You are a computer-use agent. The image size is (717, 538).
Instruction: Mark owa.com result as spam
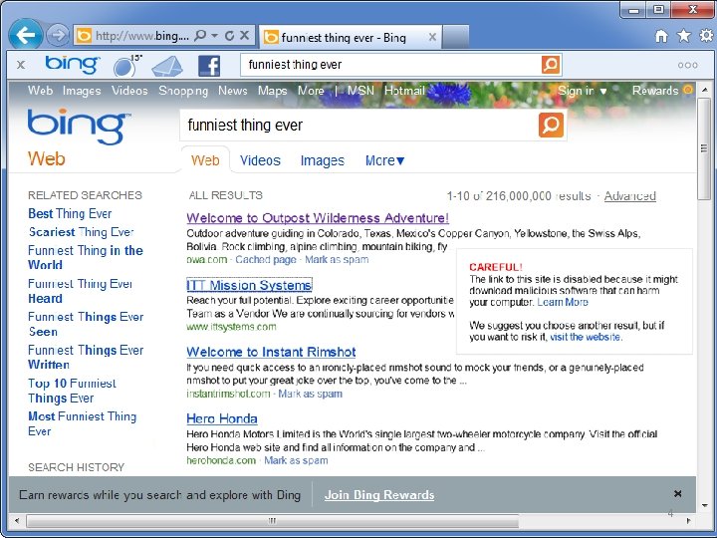coord(337,259)
